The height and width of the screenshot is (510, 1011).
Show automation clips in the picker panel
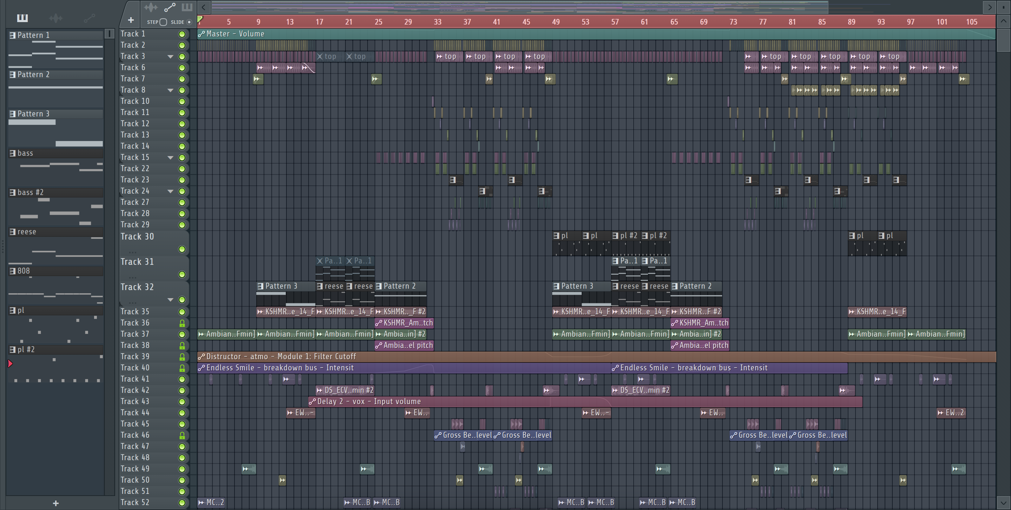(90, 18)
